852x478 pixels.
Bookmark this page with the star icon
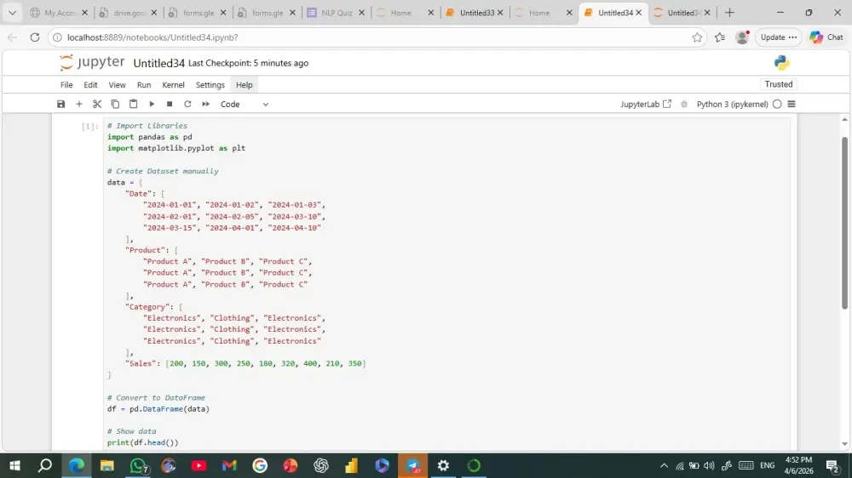click(697, 37)
